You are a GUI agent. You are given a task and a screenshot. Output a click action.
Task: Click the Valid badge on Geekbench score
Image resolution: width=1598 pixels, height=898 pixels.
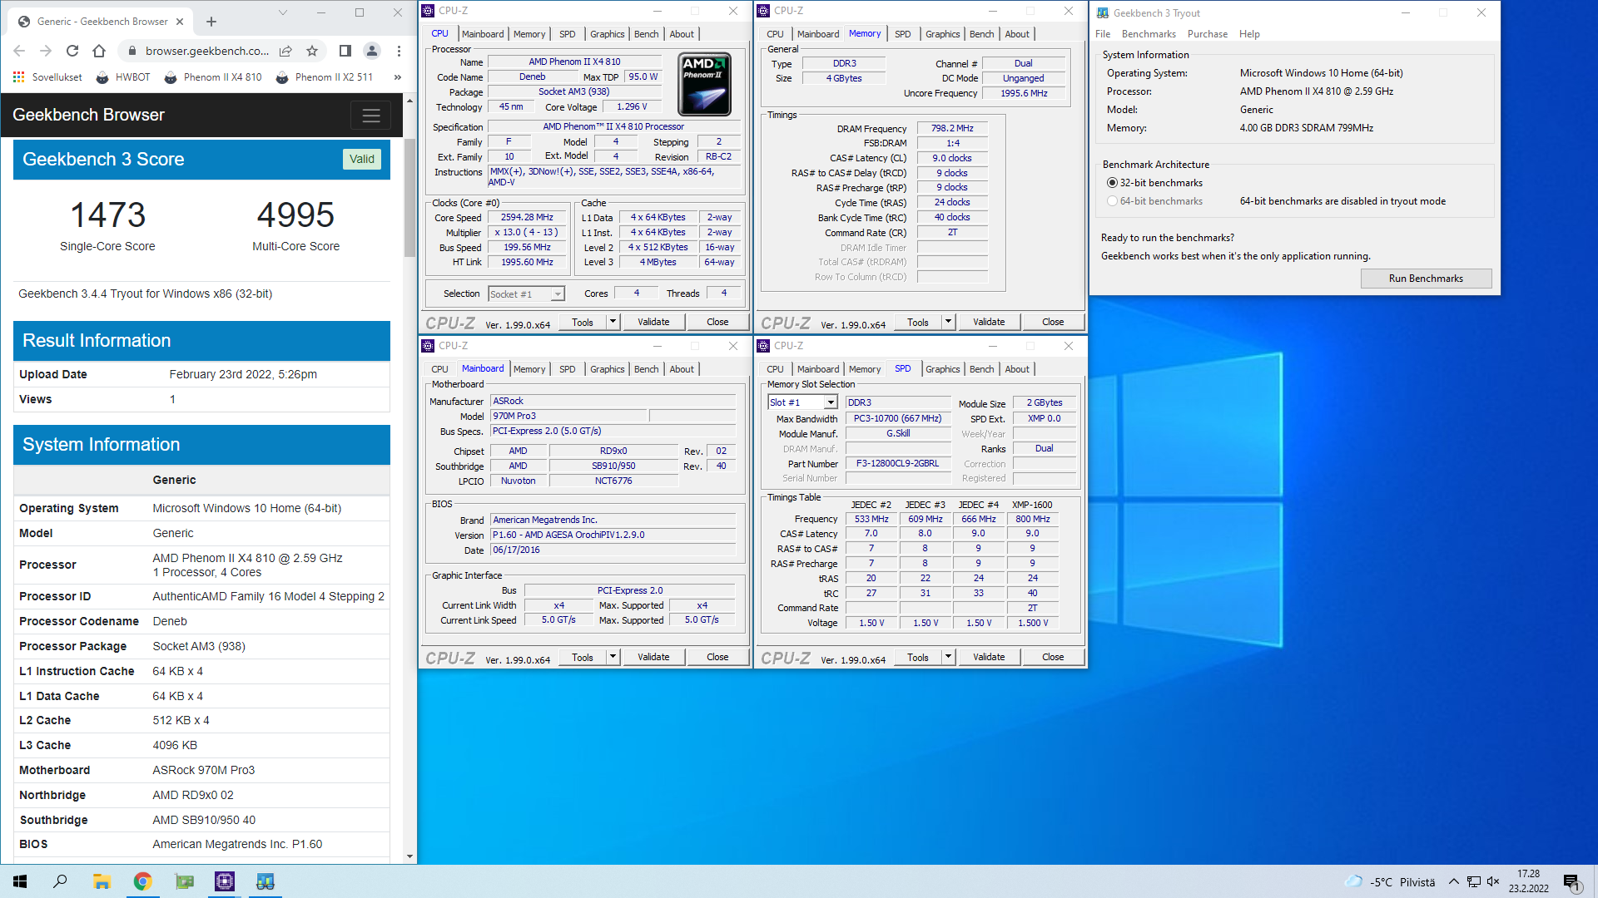point(362,159)
